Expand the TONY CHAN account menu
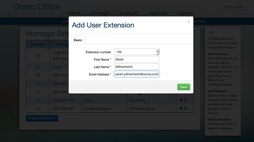This screenshot has width=254, height=142. (x=234, y=7)
